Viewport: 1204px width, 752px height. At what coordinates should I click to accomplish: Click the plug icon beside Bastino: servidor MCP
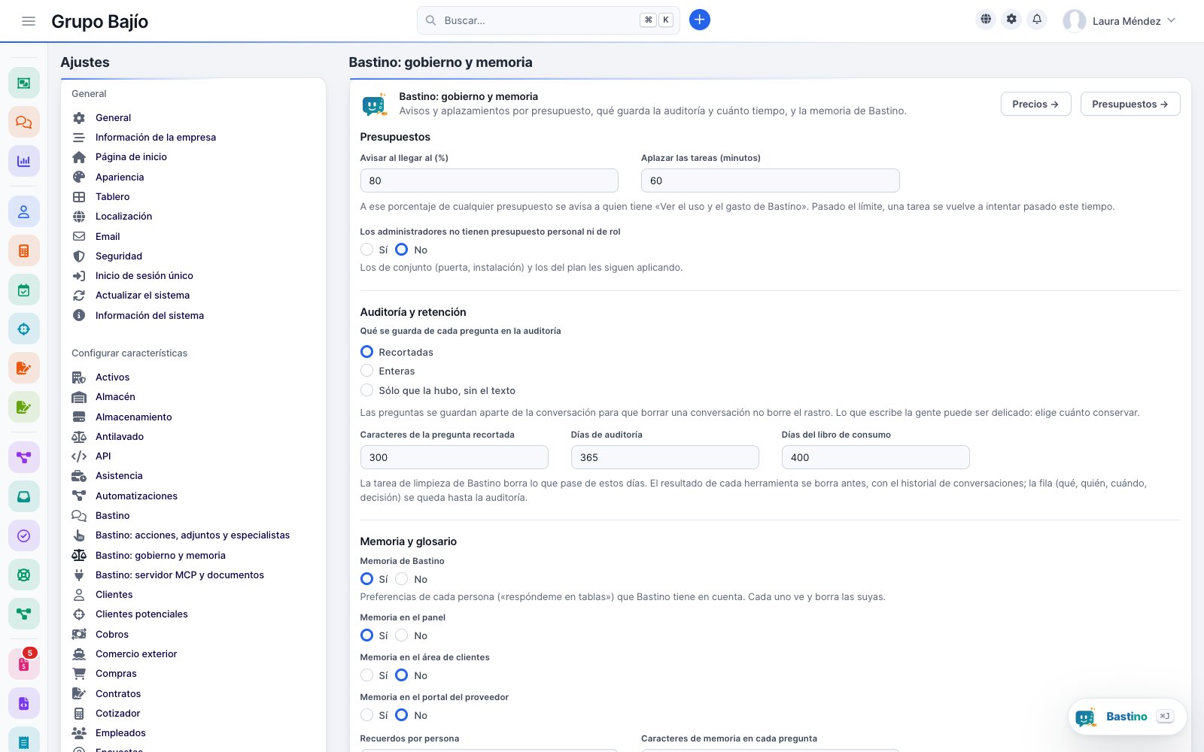pos(79,575)
